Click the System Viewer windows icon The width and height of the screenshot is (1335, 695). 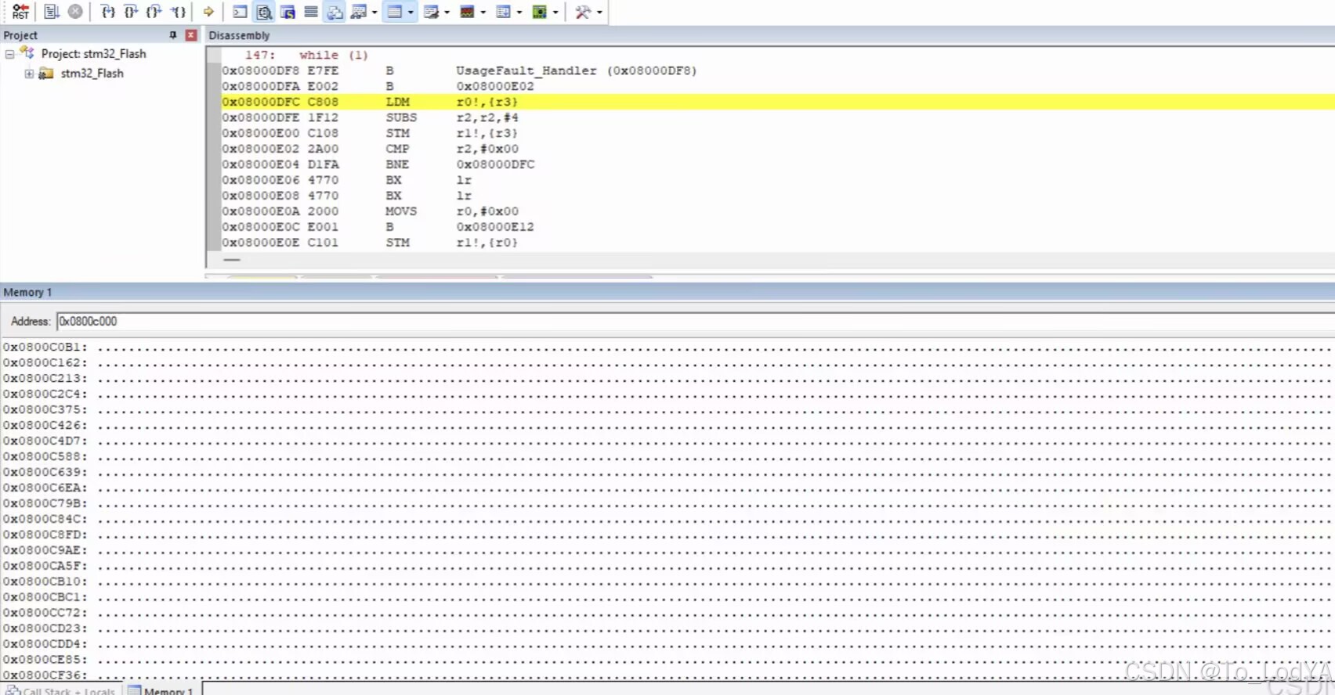coord(540,12)
